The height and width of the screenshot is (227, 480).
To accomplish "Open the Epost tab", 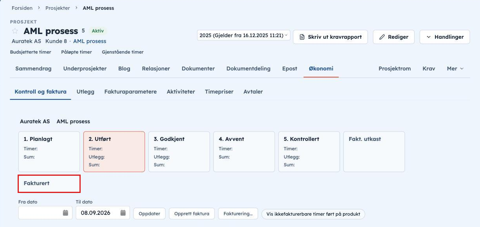I will (290, 68).
